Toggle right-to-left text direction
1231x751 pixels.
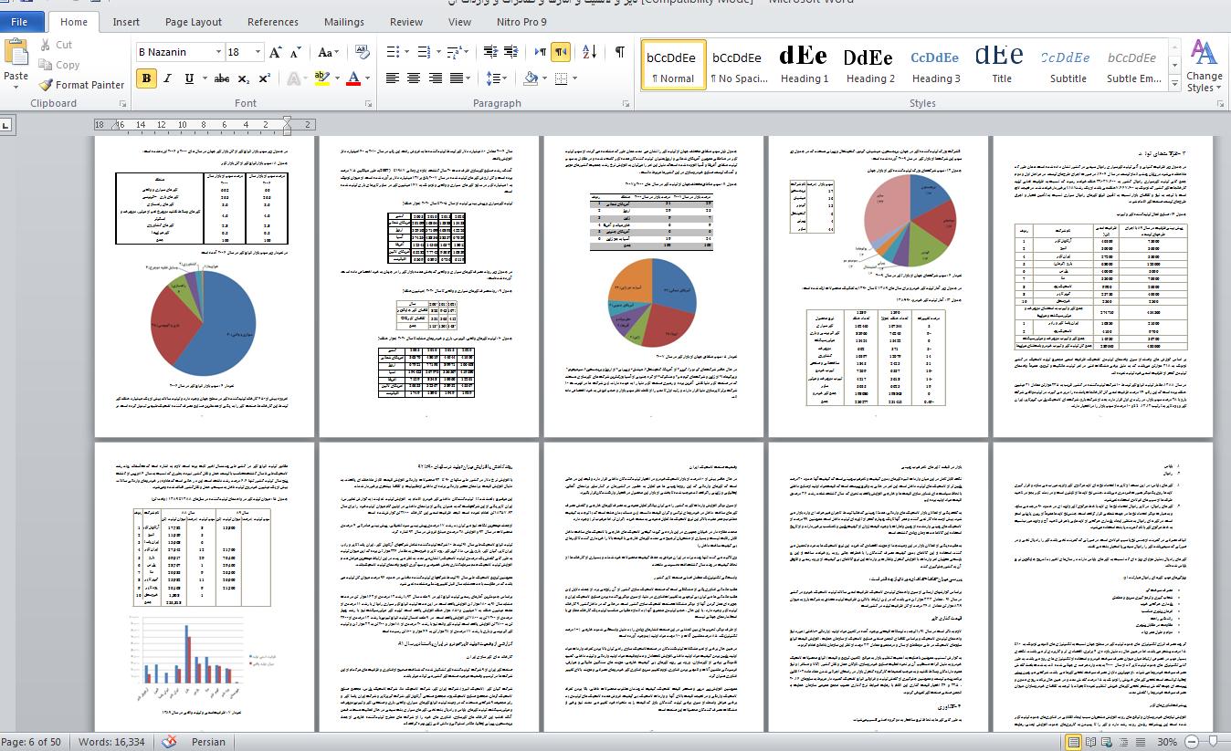click(x=562, y=52)
